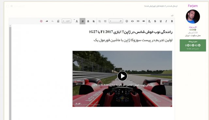Image resolution: width=209 pixels, height=120 pixels.
Task: Click the location text محل سکونت : تهران
Action: [193, 36]
